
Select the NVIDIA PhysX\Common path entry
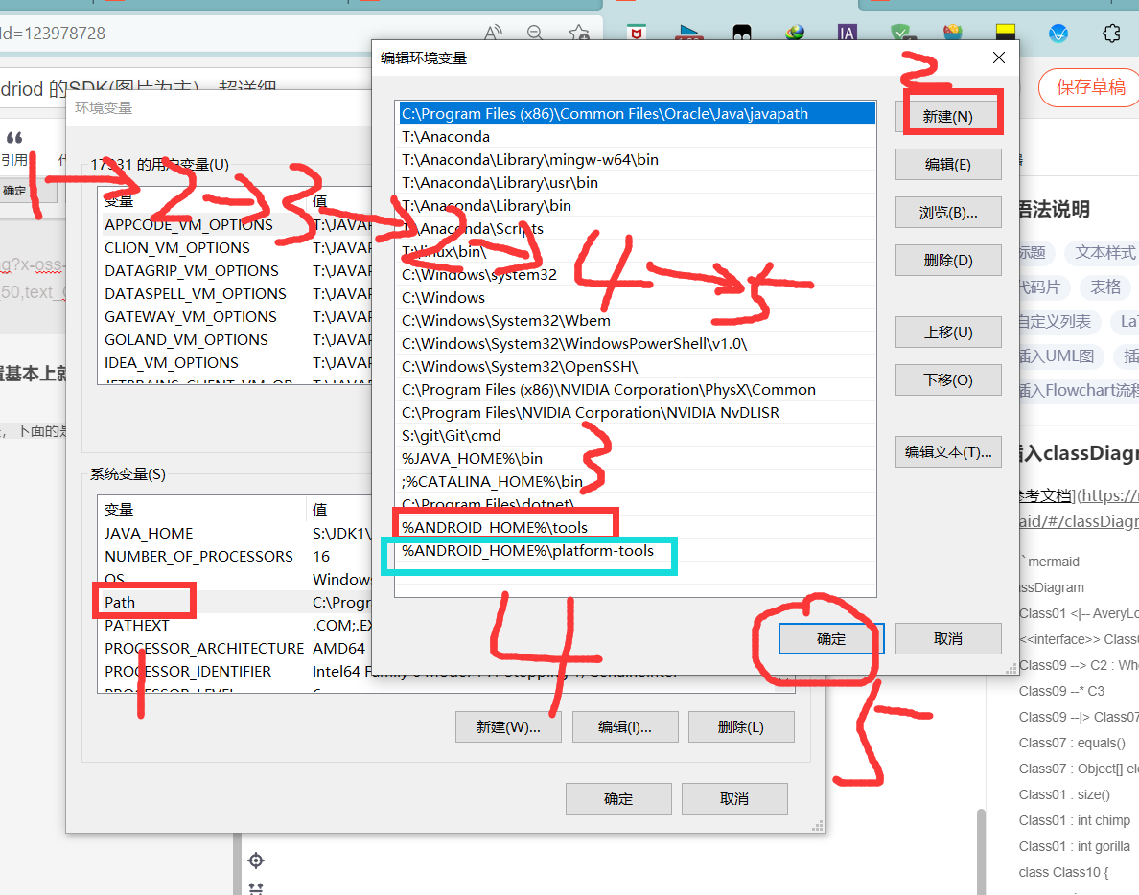pyautogui.click(x=637, y=390)
